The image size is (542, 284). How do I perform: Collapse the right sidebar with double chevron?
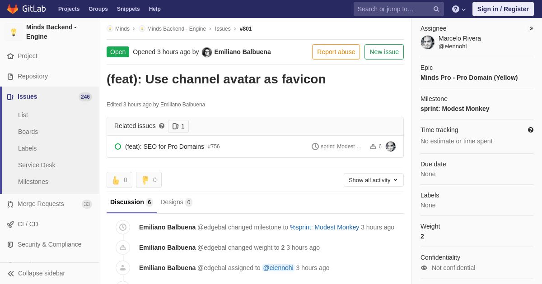tap(531, 28)
